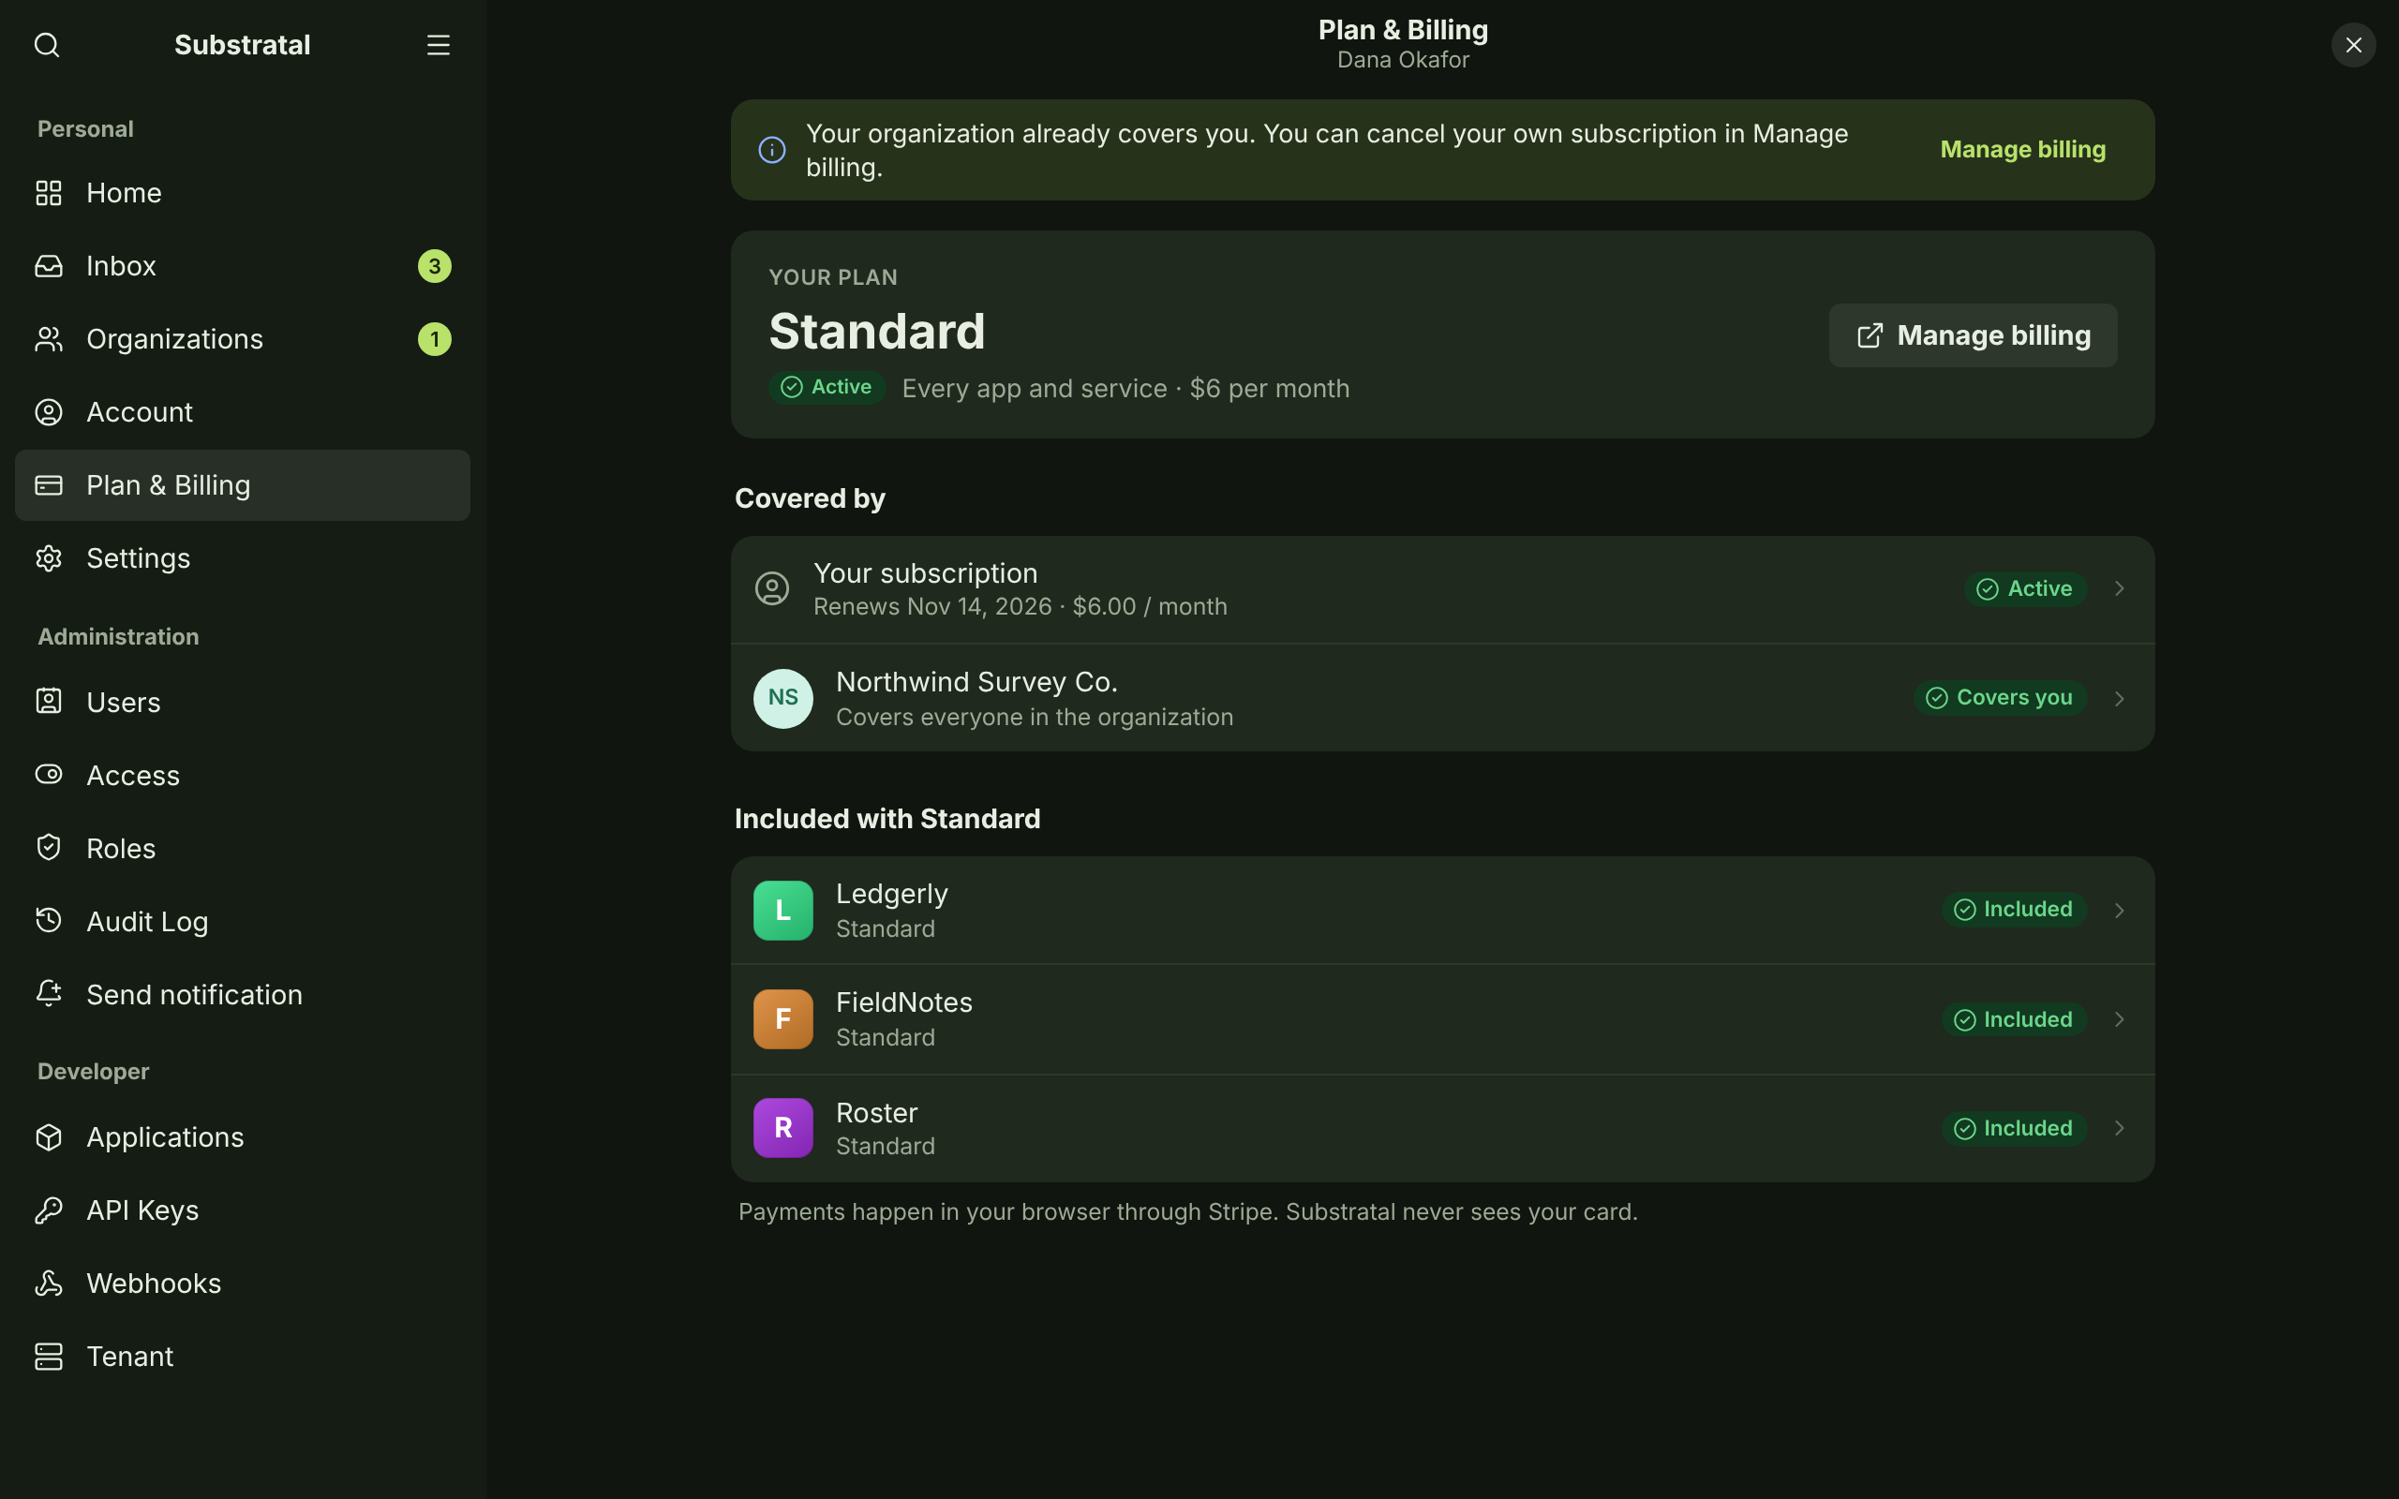The image size is (2399, 1499).
Task: Click the Home grid icon
Action: pos(49,192)
